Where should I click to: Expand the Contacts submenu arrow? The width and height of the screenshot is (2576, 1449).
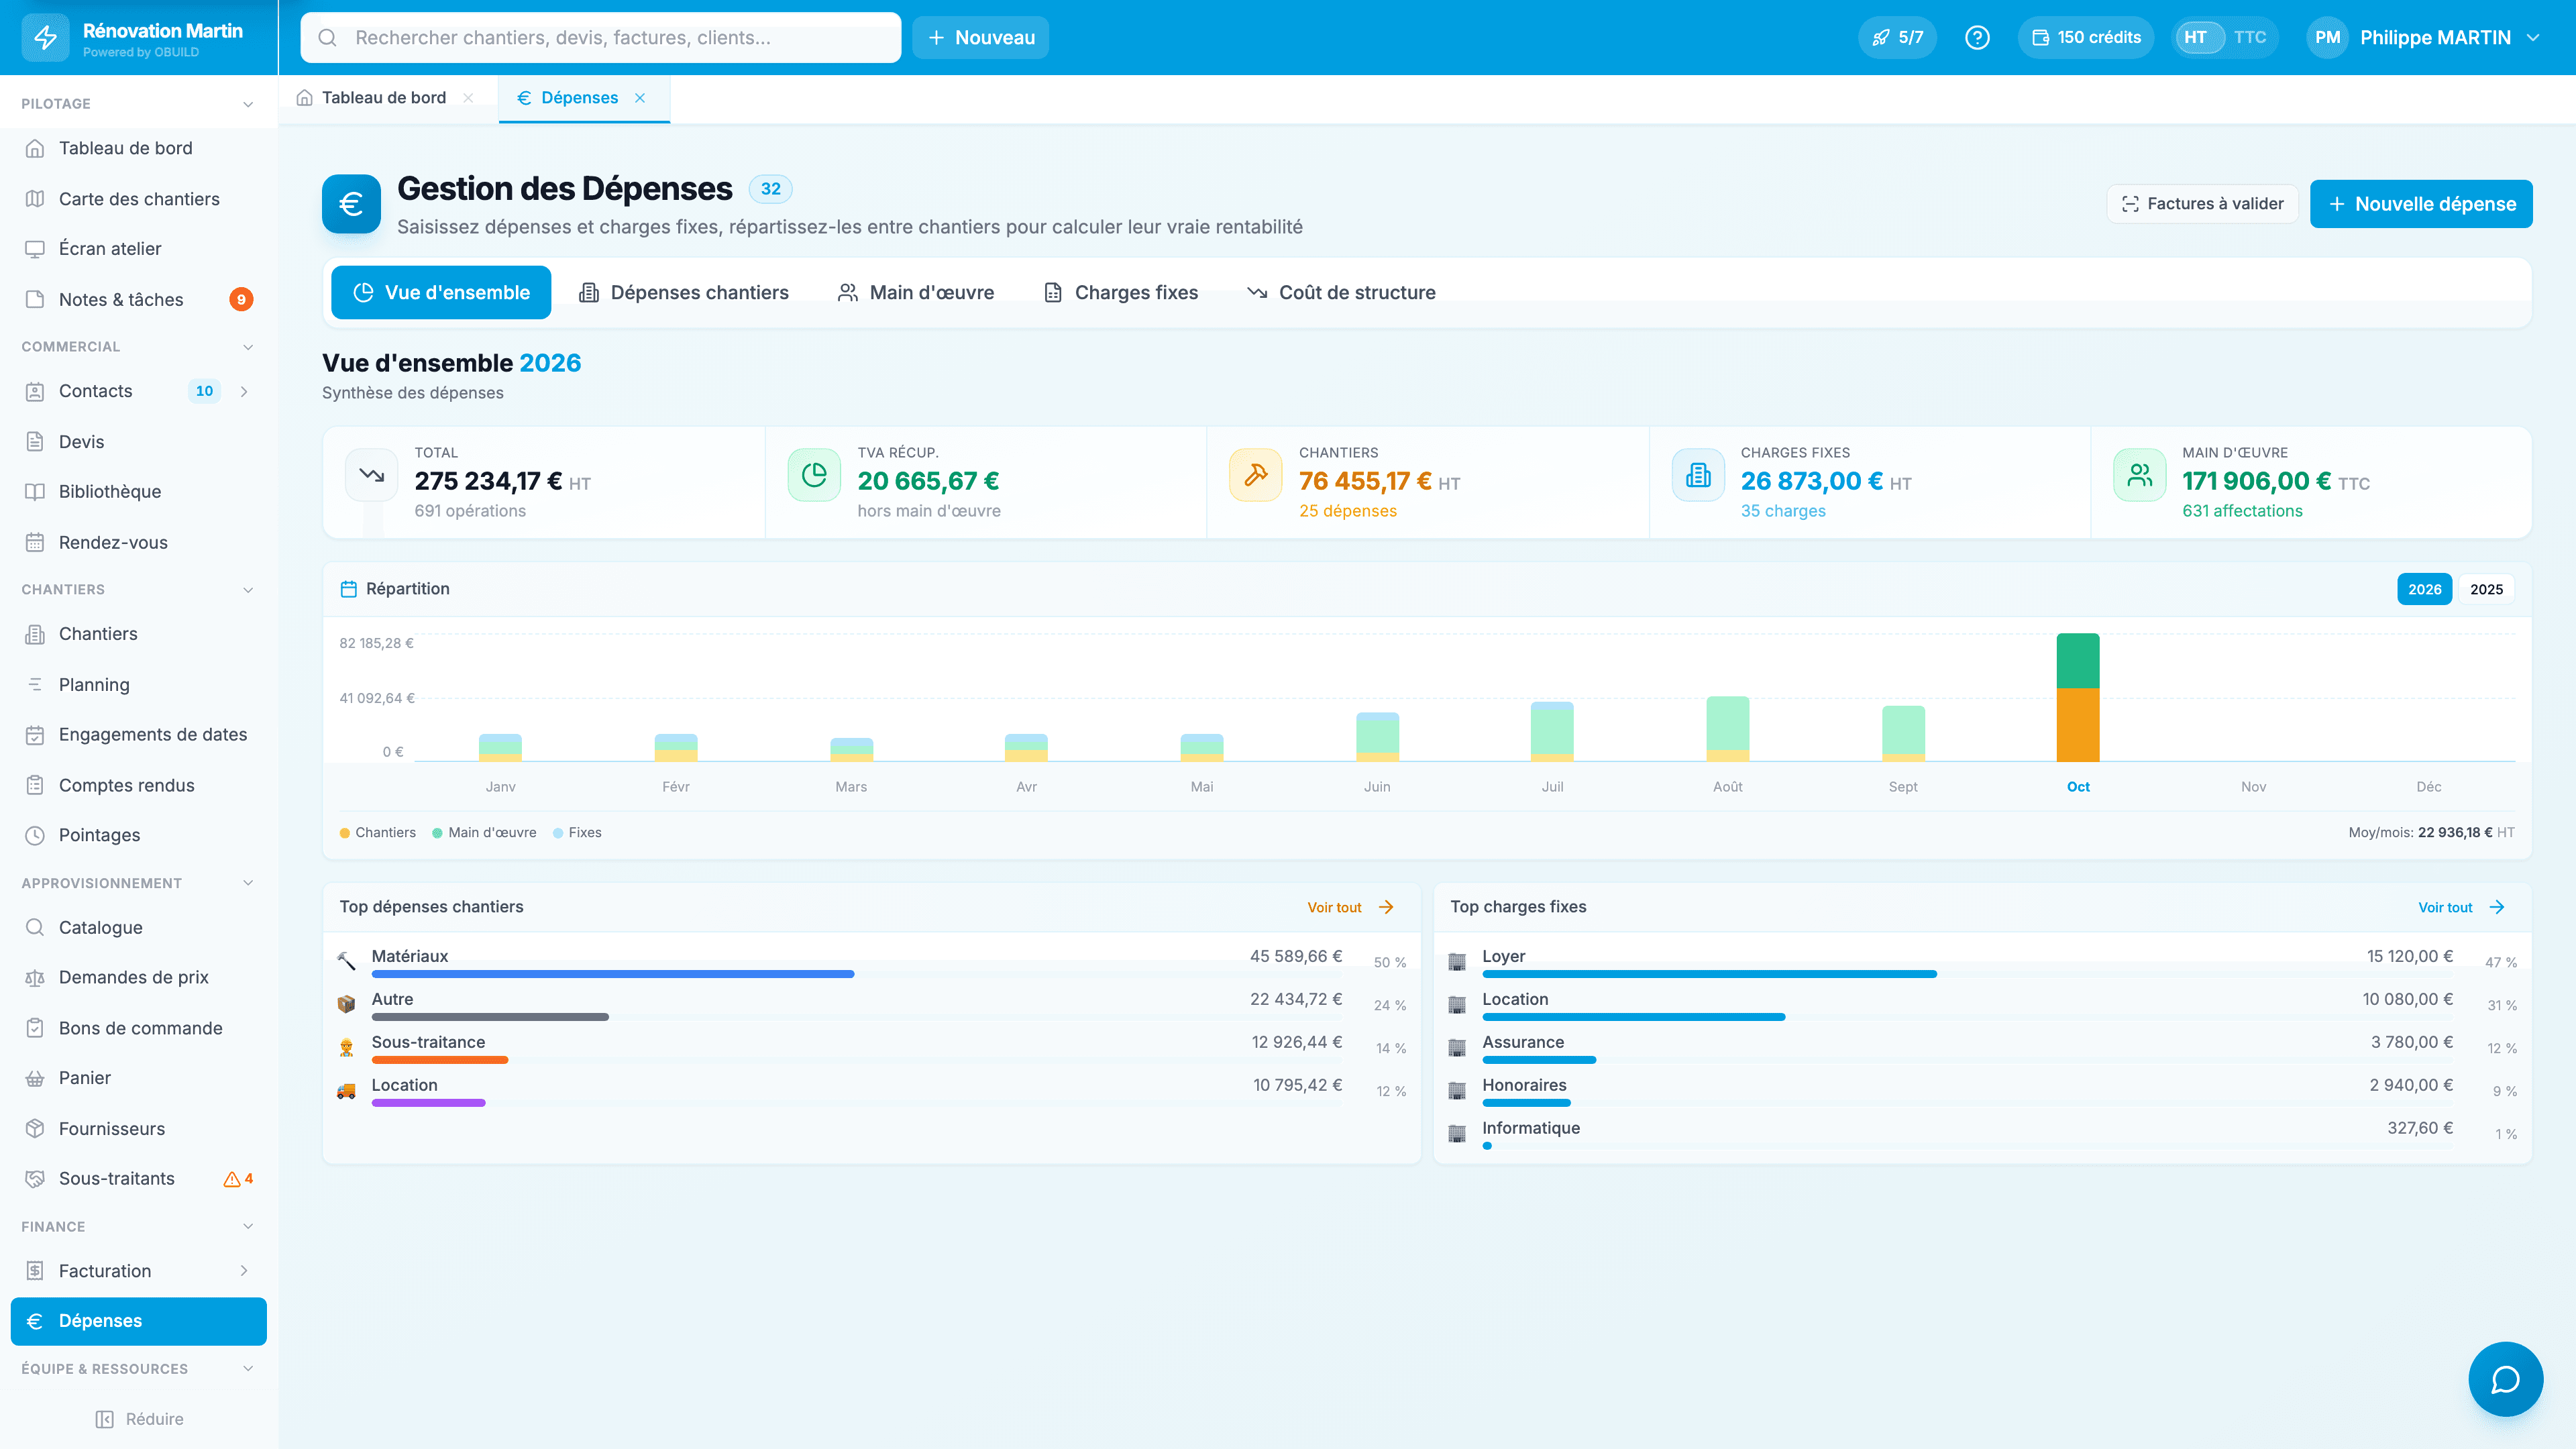244,391
